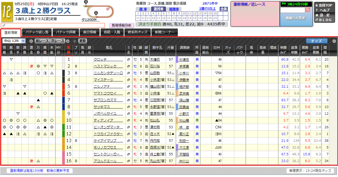Click the popup window icon beside クロッチ
This screenshot has height=177, width=338.
[128, 60]
